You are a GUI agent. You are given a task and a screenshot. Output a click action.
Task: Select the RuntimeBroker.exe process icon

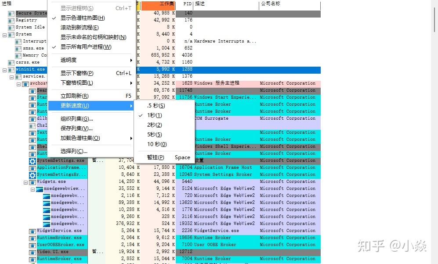(x=33, y=237)
